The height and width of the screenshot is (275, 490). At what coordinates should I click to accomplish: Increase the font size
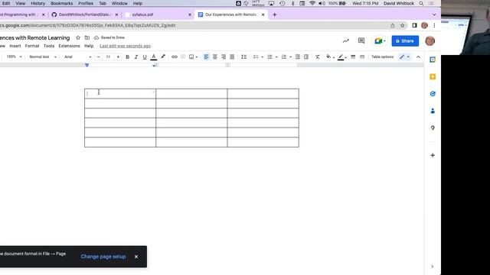[x=118, y=57]
